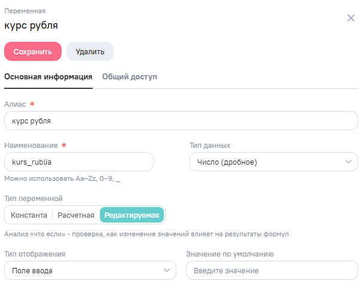
Task: Click the Алиас field label
Action: pyautogui.click(x=15, y=104)
